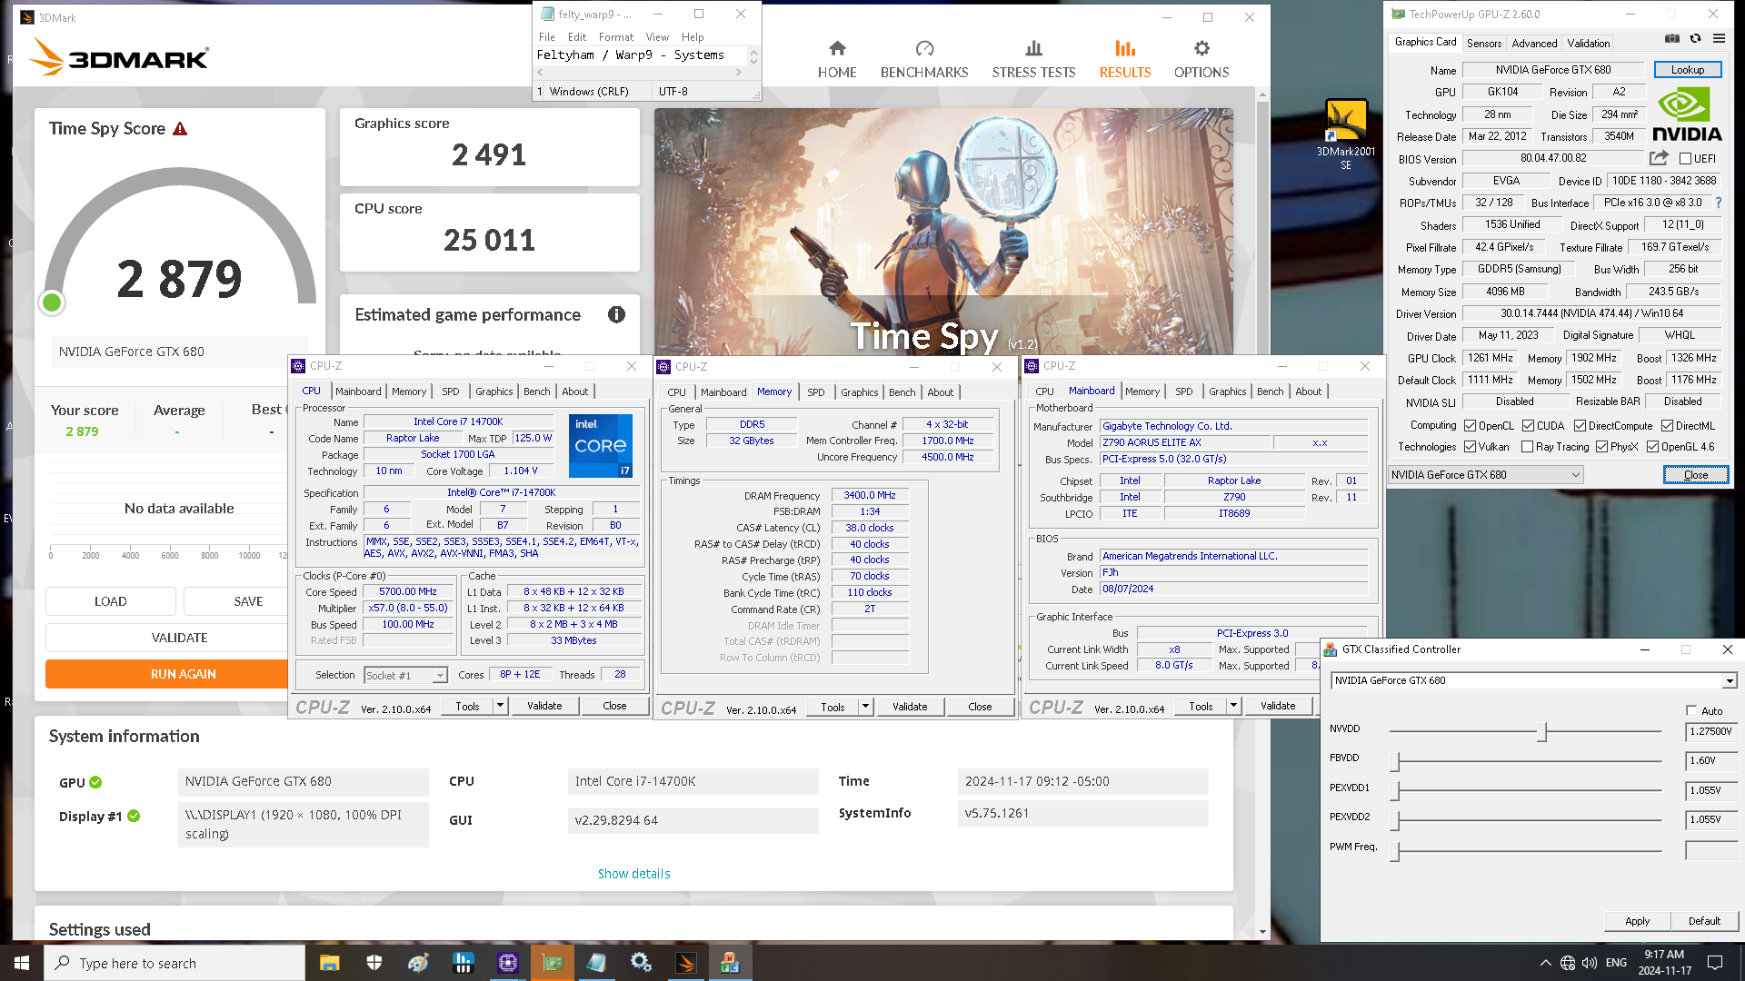1745x981 pixels.
Task: Toggle the Vulkan checkbox in GPU-Z
Action: click(1470, 447)
